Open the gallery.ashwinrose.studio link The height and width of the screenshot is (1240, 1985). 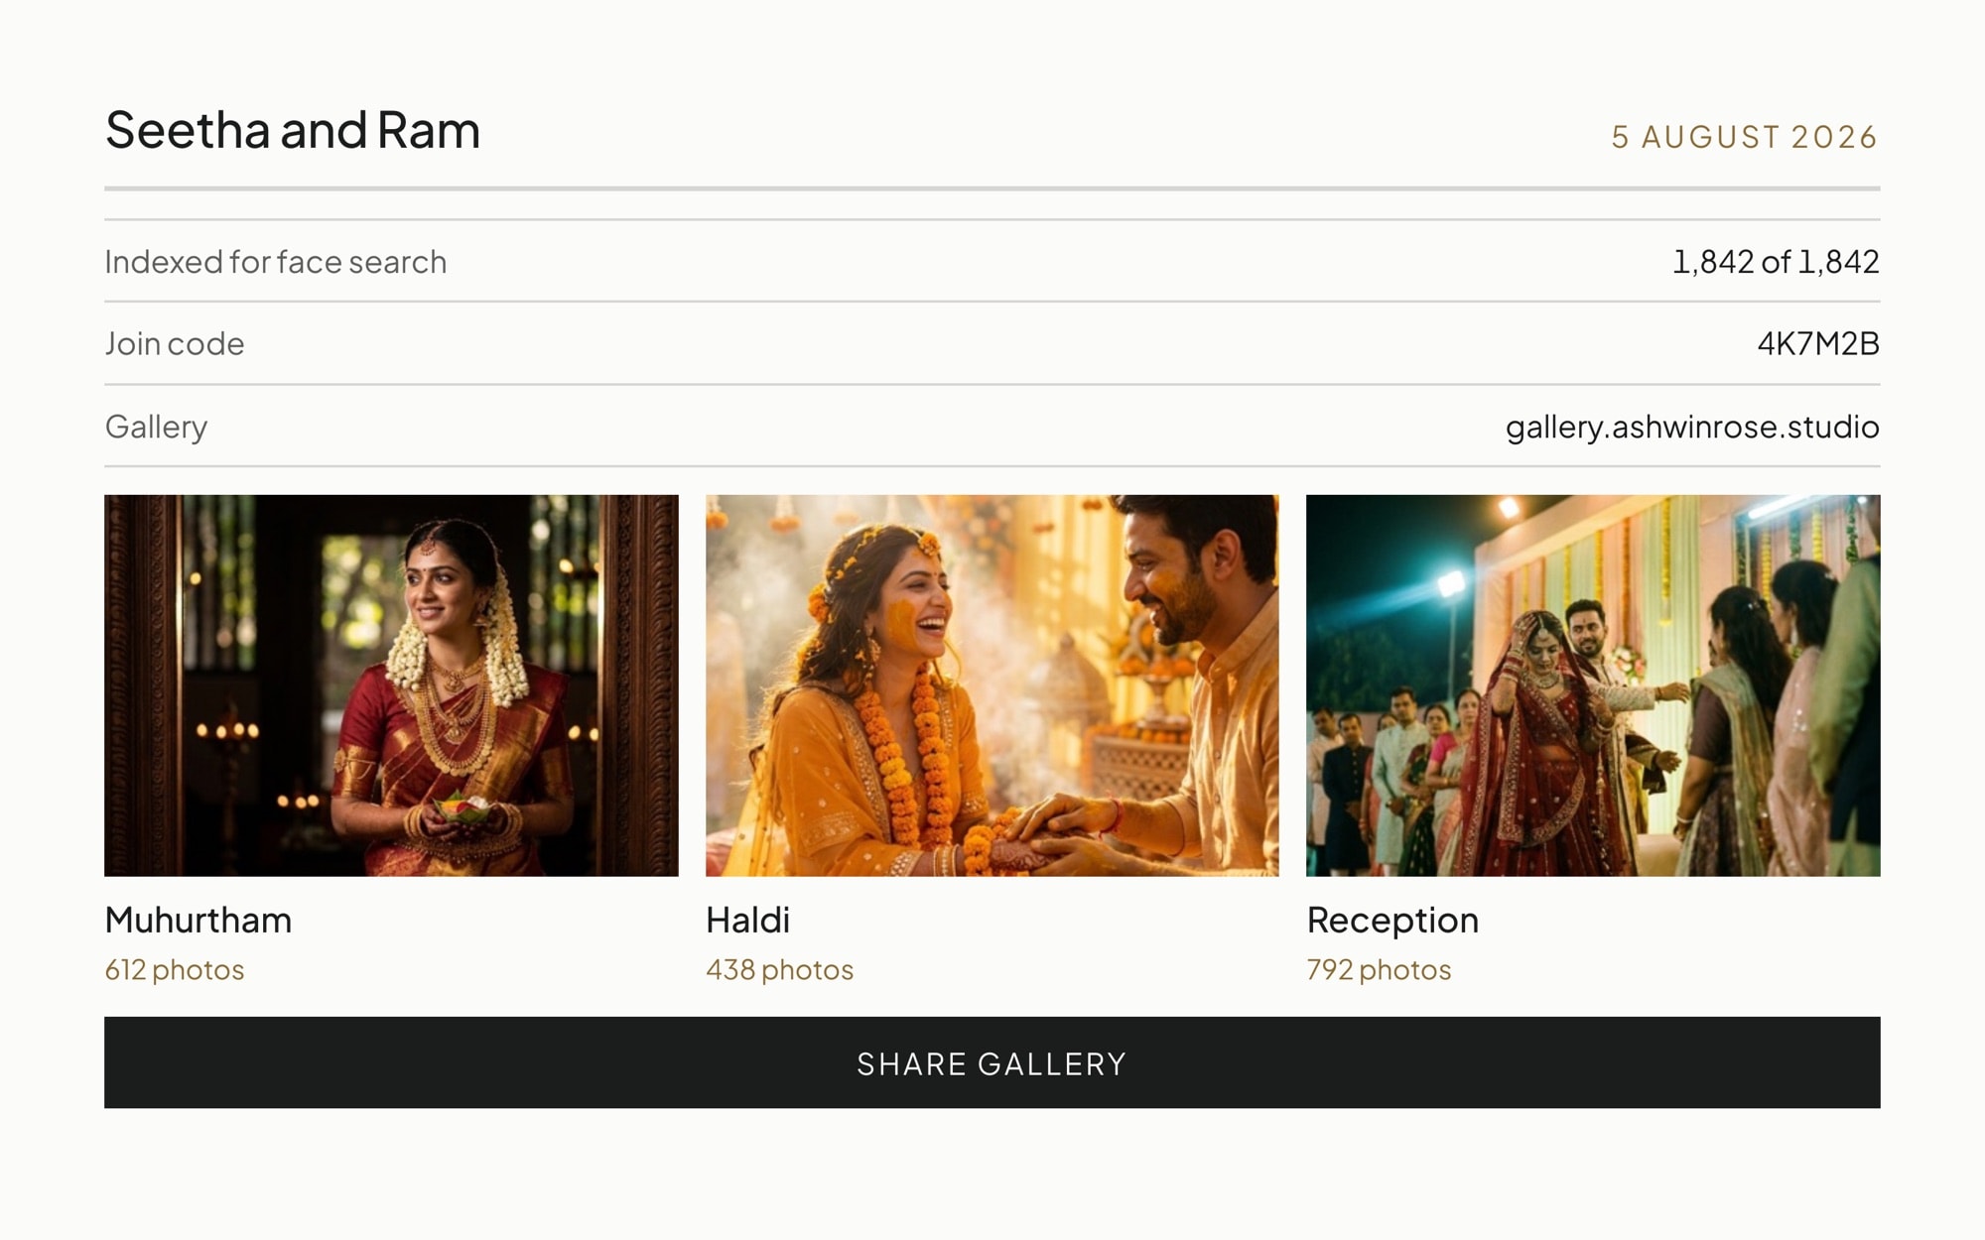(1692, 427)
